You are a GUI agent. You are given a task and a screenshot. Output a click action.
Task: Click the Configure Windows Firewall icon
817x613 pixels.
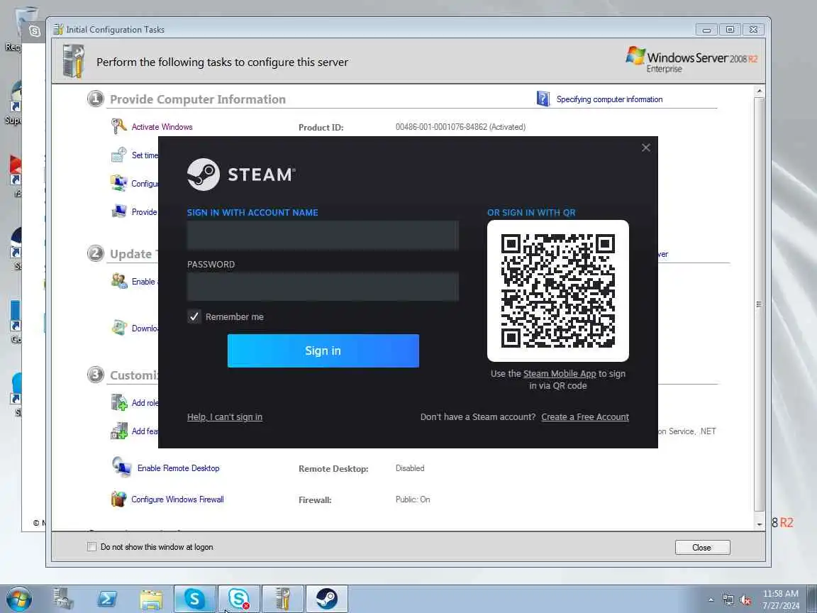coord(118,499)
